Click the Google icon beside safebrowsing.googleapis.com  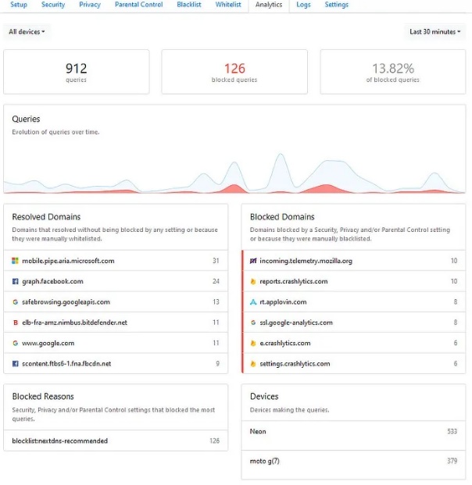tap(15, 302)
